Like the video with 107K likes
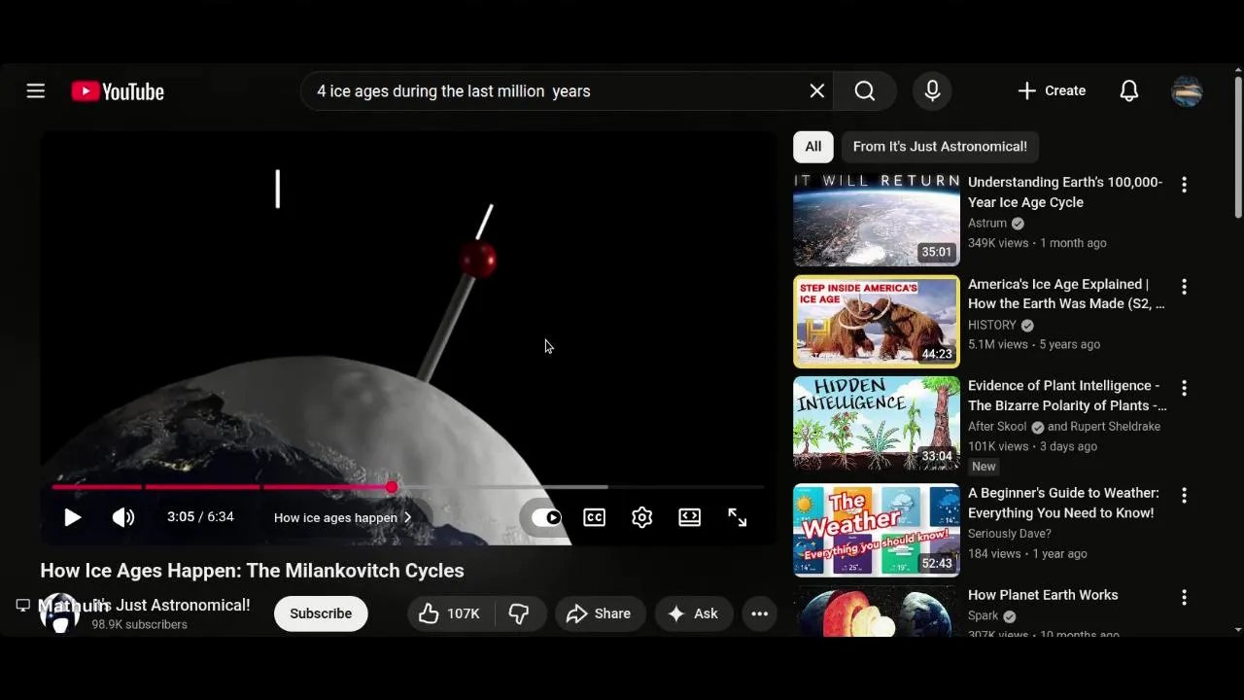Image resolution: width=1244 pixels, height=700 pixels. 450,613
